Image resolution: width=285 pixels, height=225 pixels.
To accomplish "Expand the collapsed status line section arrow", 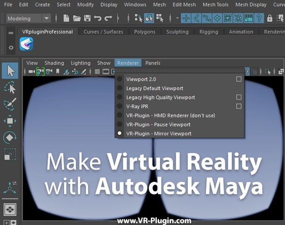I will point(118,18).
